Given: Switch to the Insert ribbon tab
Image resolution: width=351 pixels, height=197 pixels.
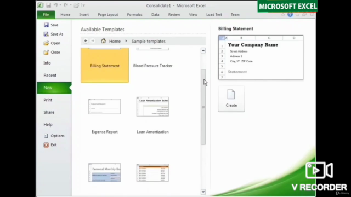Looking at the screenshot, I should [84, 15].
